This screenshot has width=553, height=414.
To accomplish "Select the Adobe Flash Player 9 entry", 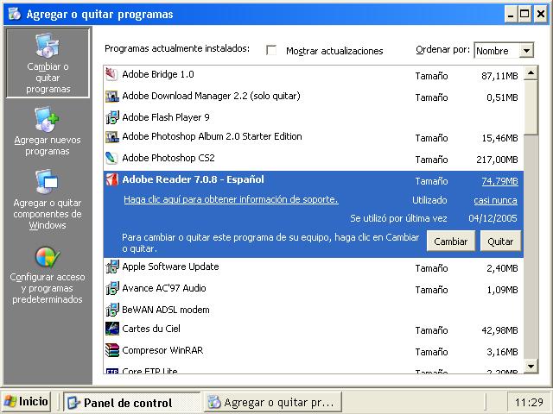I will click(313, 117).
